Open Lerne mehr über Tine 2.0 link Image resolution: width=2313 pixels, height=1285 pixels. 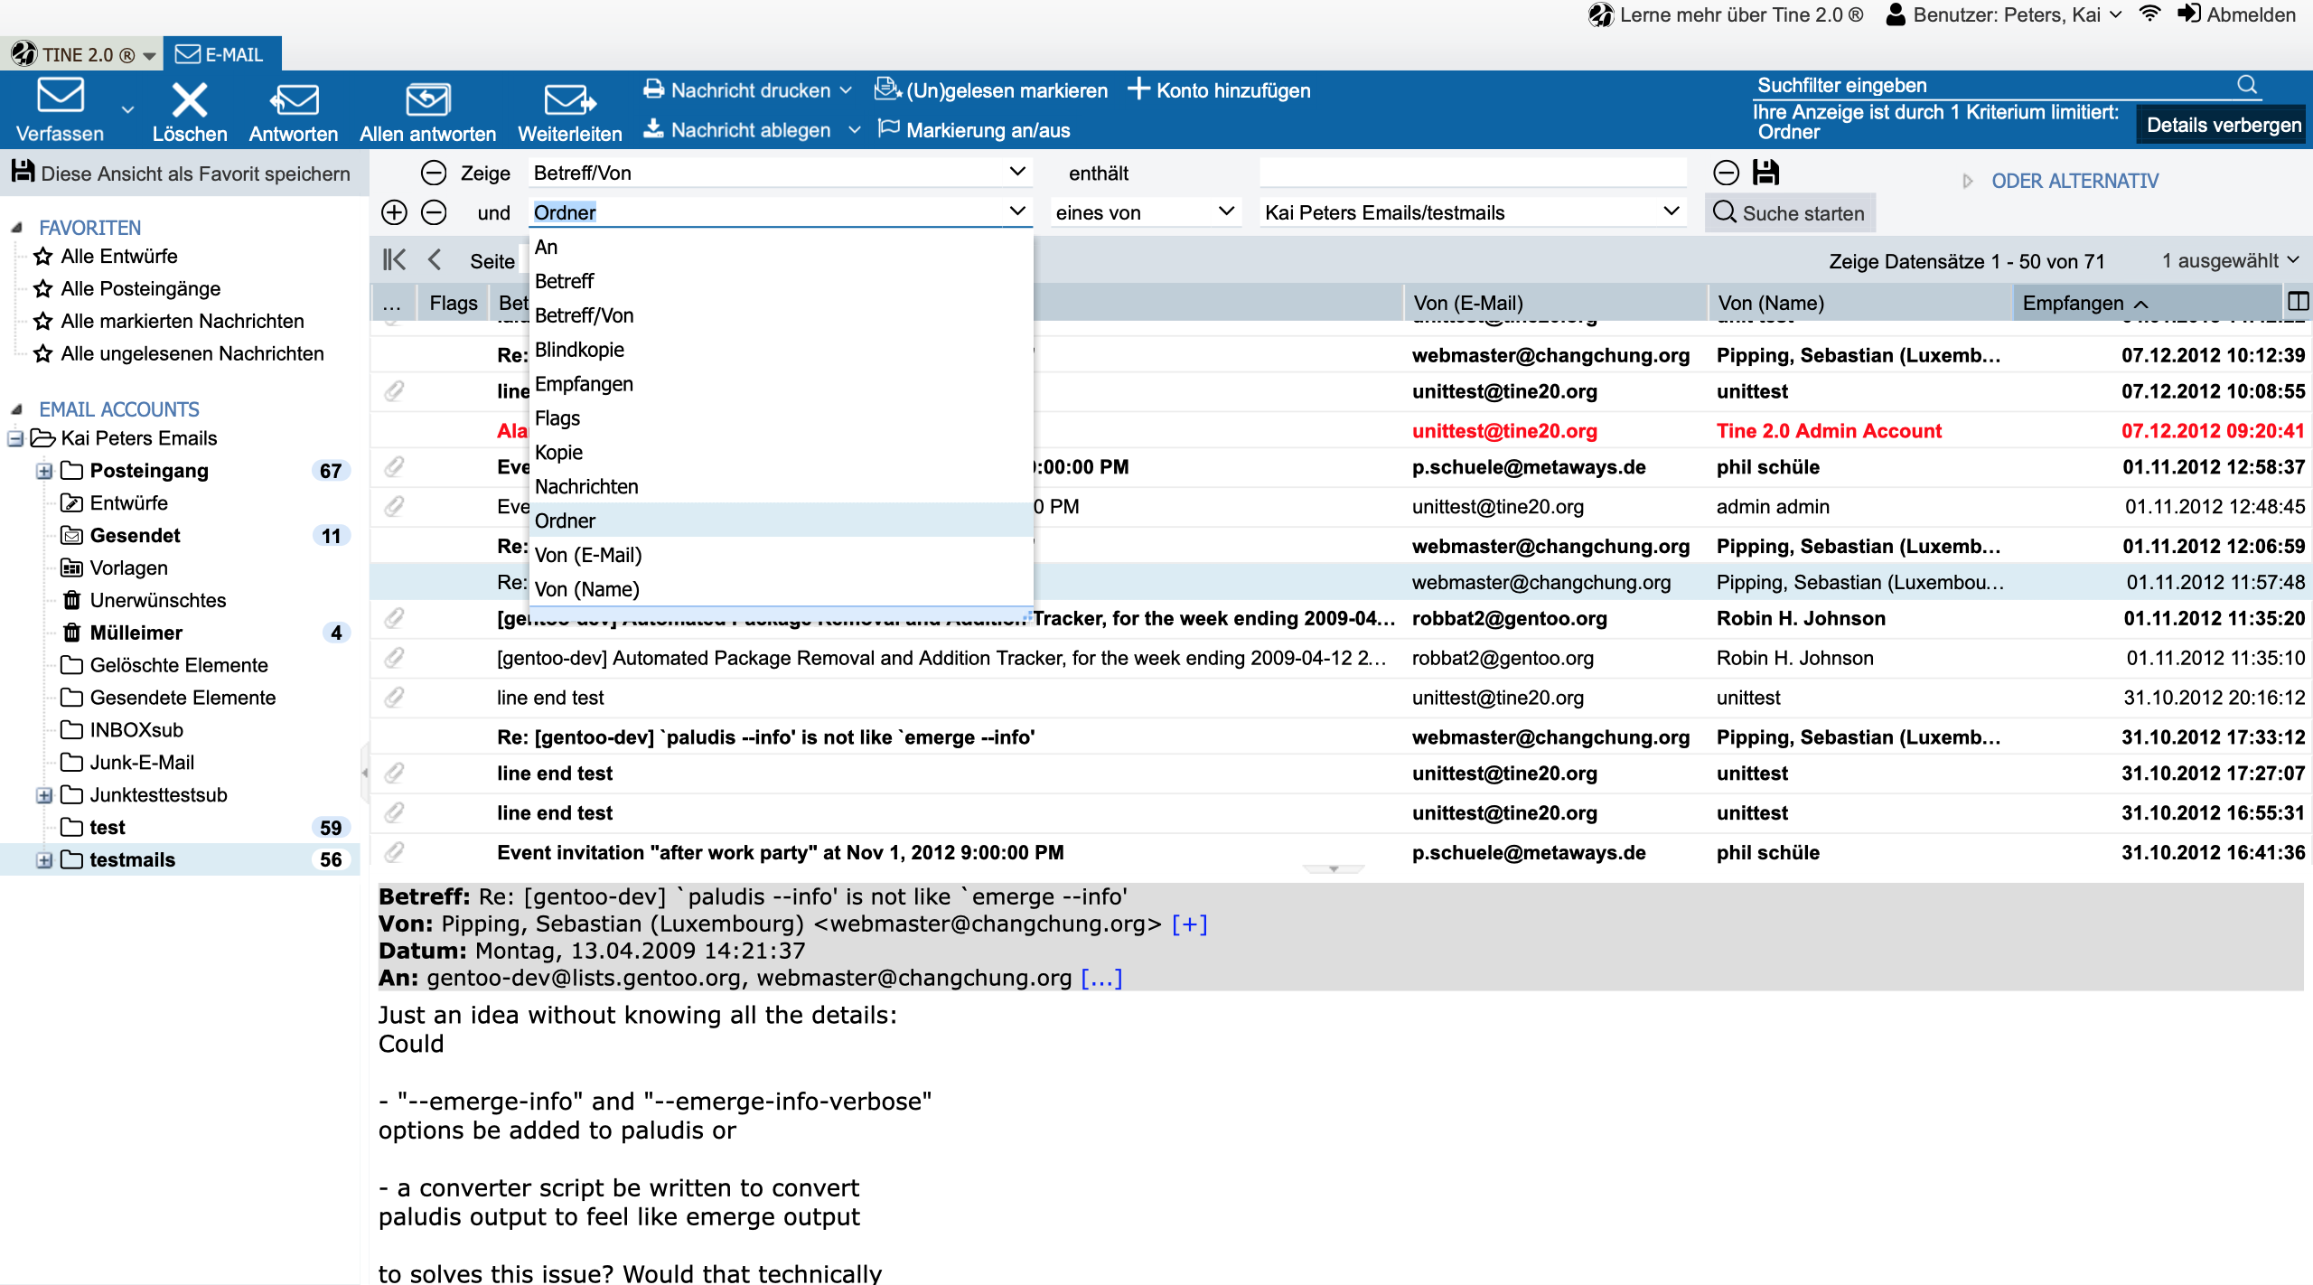tap(1727, 14)
